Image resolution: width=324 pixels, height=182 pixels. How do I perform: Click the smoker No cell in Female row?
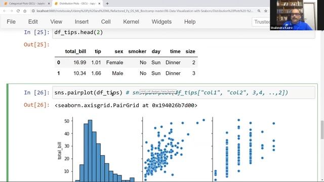pyautogui.click(x=143, y=63)
